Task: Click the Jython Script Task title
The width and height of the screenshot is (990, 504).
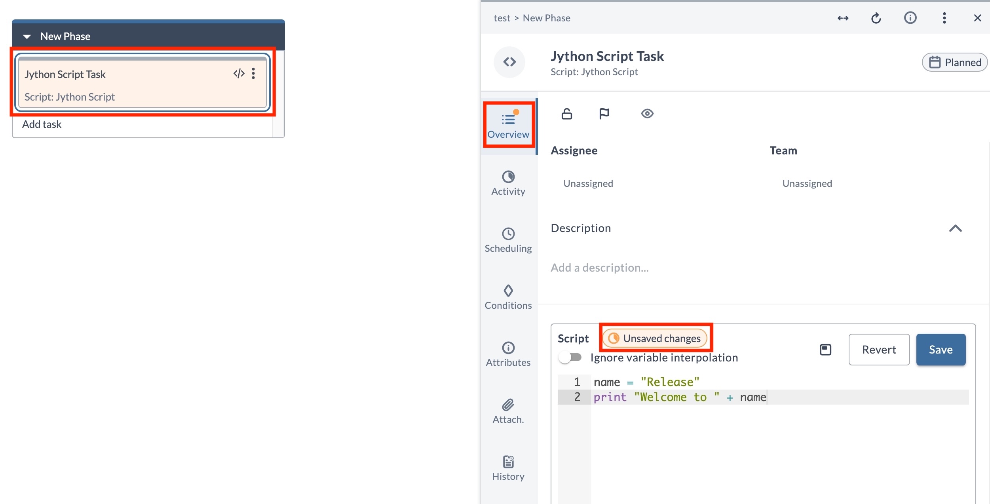Action: pos(607,56)
